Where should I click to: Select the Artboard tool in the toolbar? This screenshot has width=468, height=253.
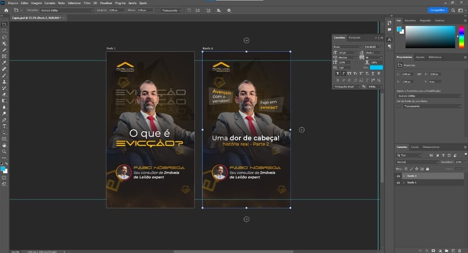(x=4, y=24)
